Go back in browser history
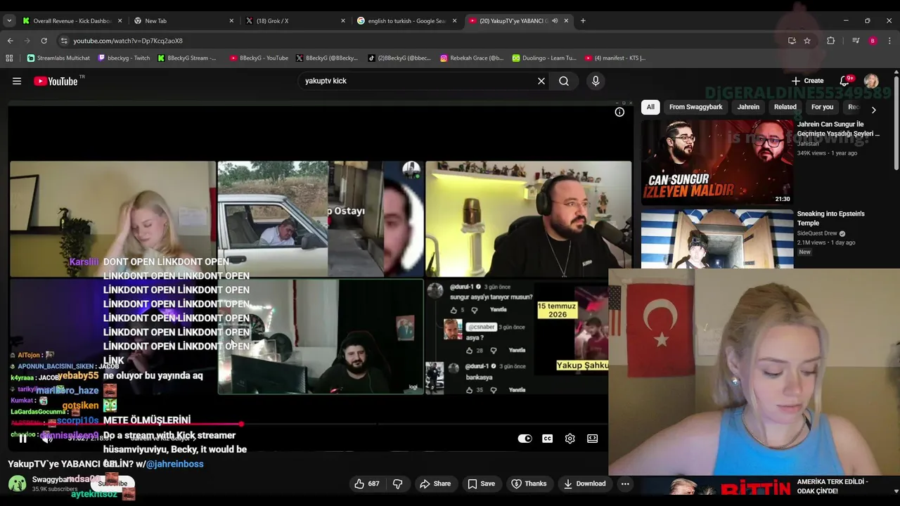The image size is (900, 506). coord(10,41)
